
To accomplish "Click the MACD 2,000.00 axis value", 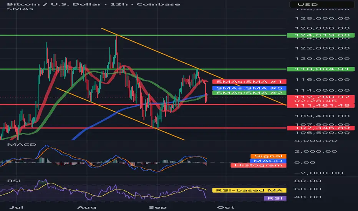I will pos(316,151).
